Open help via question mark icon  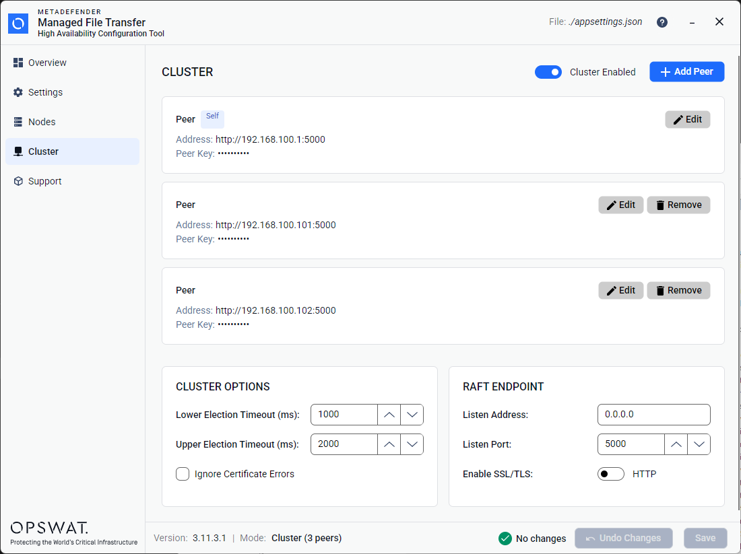point(662,22)
